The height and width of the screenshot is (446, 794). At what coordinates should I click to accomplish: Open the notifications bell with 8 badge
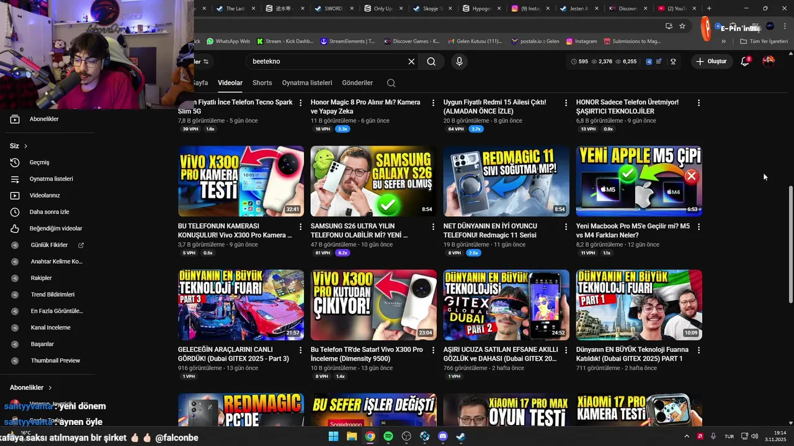click(745, 61)
